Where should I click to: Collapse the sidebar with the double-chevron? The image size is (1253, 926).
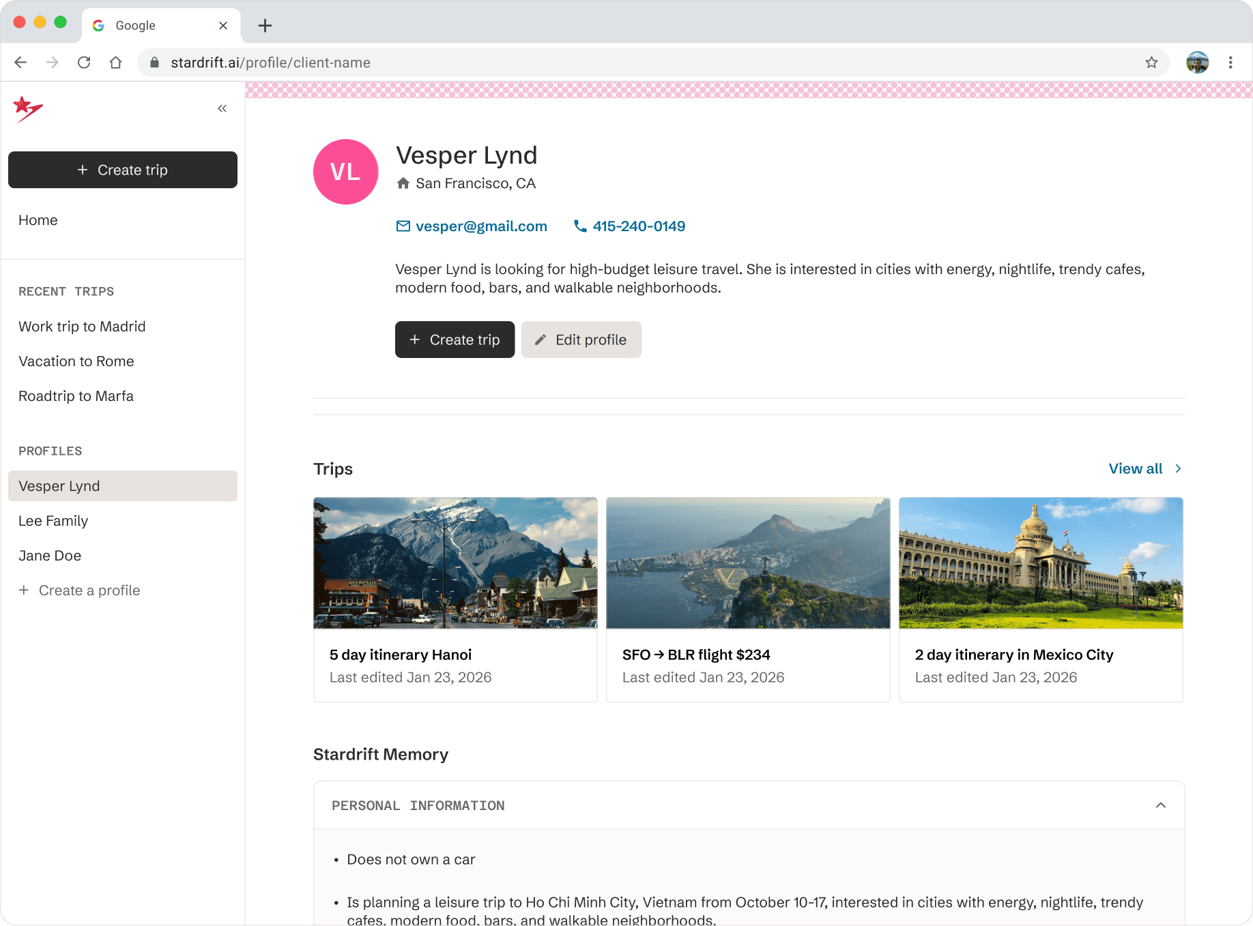(x=221, y=108)
